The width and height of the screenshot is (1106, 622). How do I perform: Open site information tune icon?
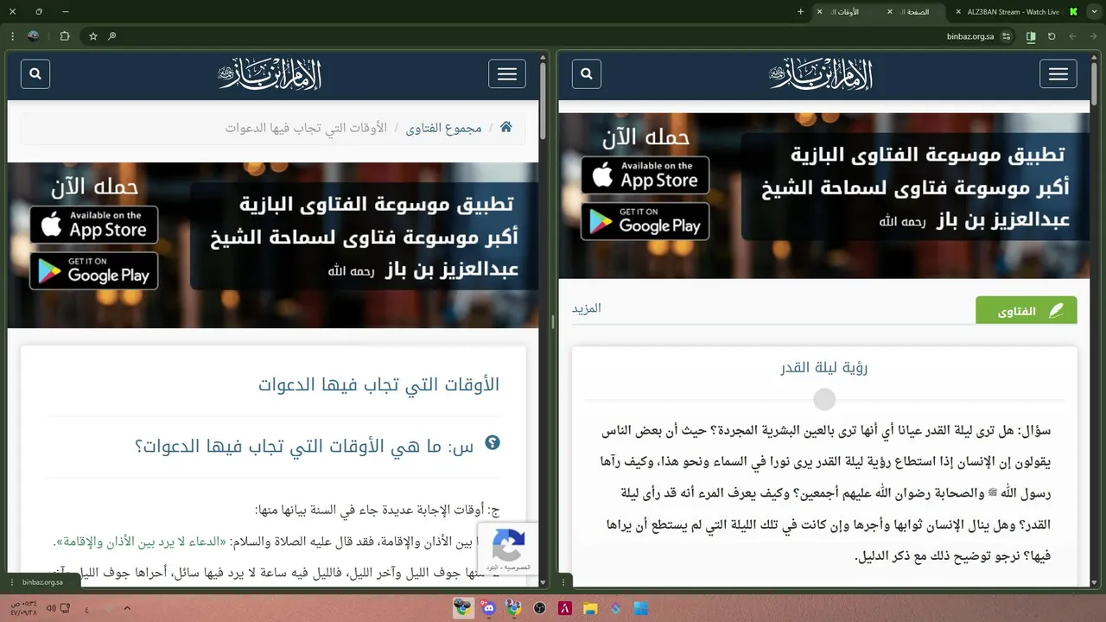coord(1007,36)
